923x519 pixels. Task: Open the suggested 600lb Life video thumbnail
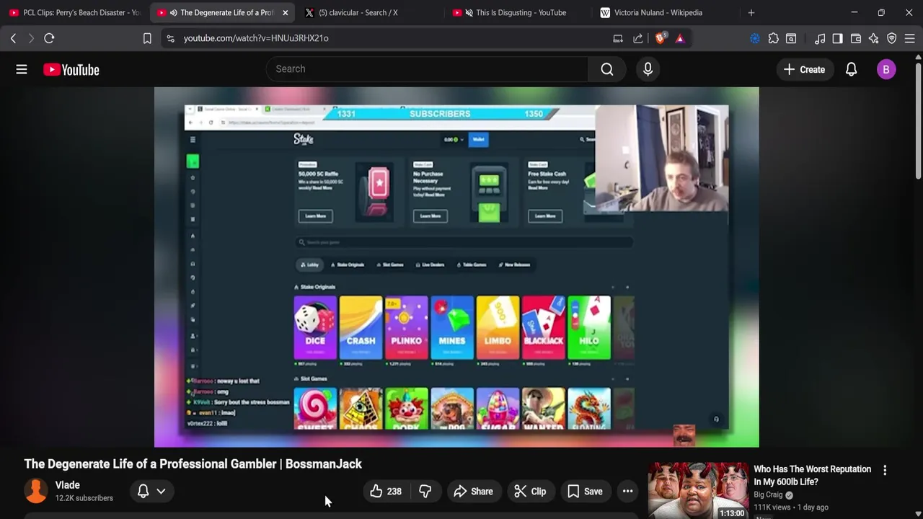tap(698, 490)
